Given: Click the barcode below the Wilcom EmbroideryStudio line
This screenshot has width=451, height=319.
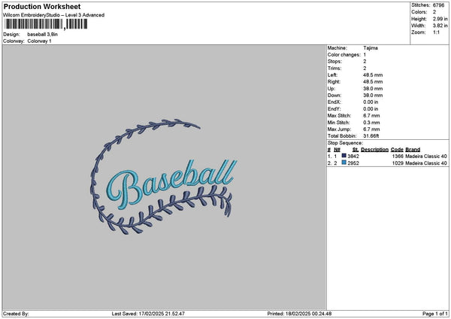Looking at the screenshot, I should pyautogui.click(x=45, y=25).
